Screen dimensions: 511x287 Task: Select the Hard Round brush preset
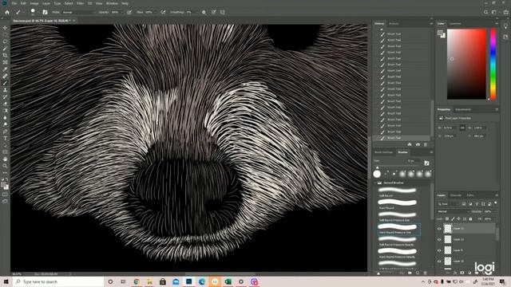tap(398, 204)
